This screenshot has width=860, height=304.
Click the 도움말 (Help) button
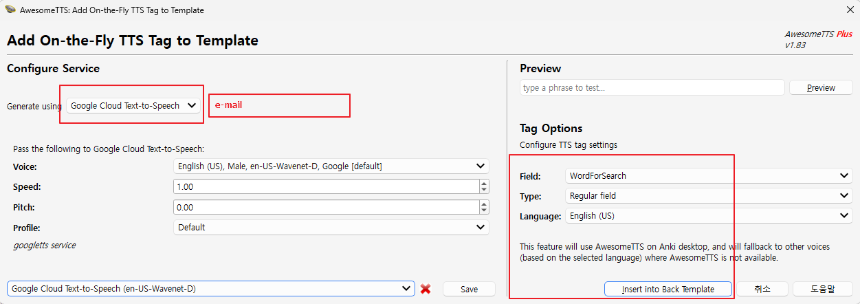823,289
